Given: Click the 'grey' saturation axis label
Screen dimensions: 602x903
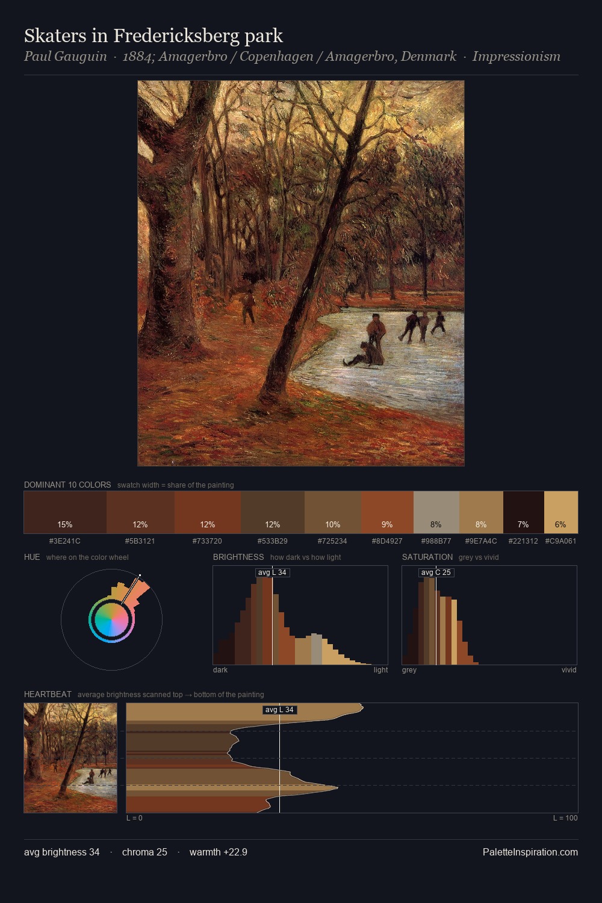Looking at the screenshot, I should 409,669.
